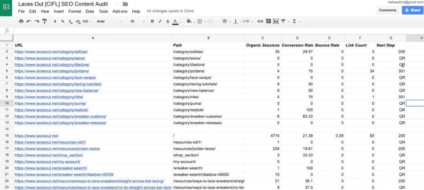
Task: Click the blue Share button
Action: 413,10
